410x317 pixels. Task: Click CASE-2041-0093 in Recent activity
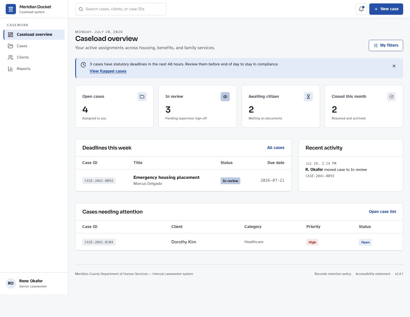[x=320, y=176]
